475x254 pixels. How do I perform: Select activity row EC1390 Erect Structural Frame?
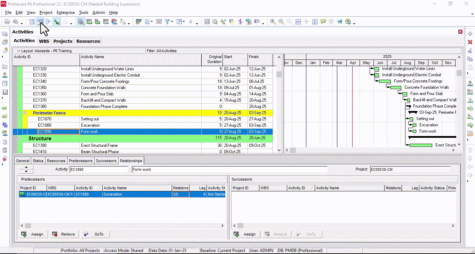143,145
